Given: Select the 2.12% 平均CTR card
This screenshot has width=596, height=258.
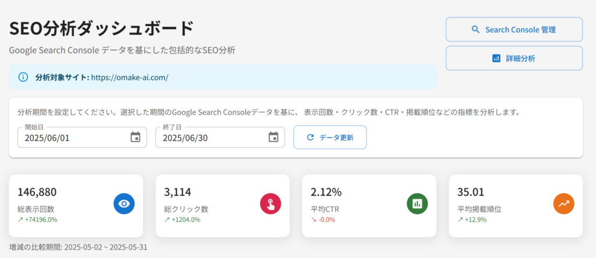Looking at the screenshot, I should coord(369,206).
